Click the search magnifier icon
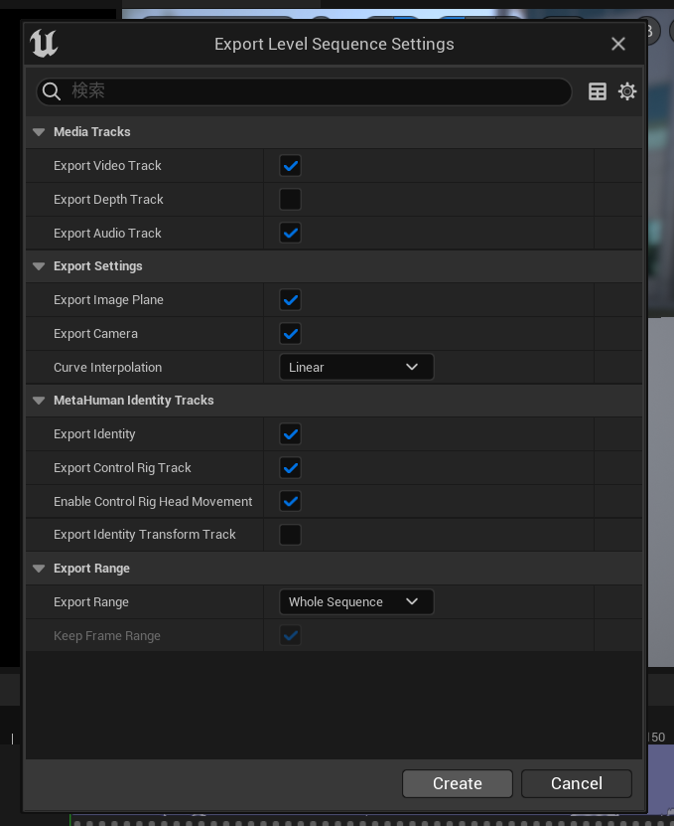This screenshot has width=674, height=826. 53,91
